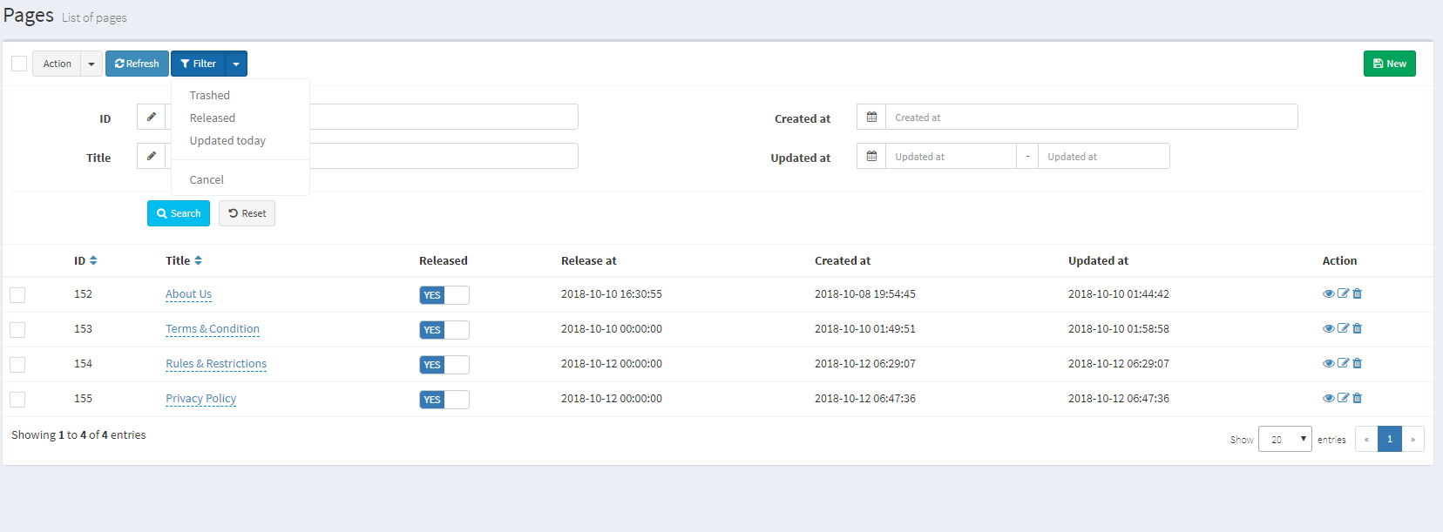This screenshot has height=532, width=1443.
Task: Open the Privacy Policy title link
Action: [x=200, y=398]
